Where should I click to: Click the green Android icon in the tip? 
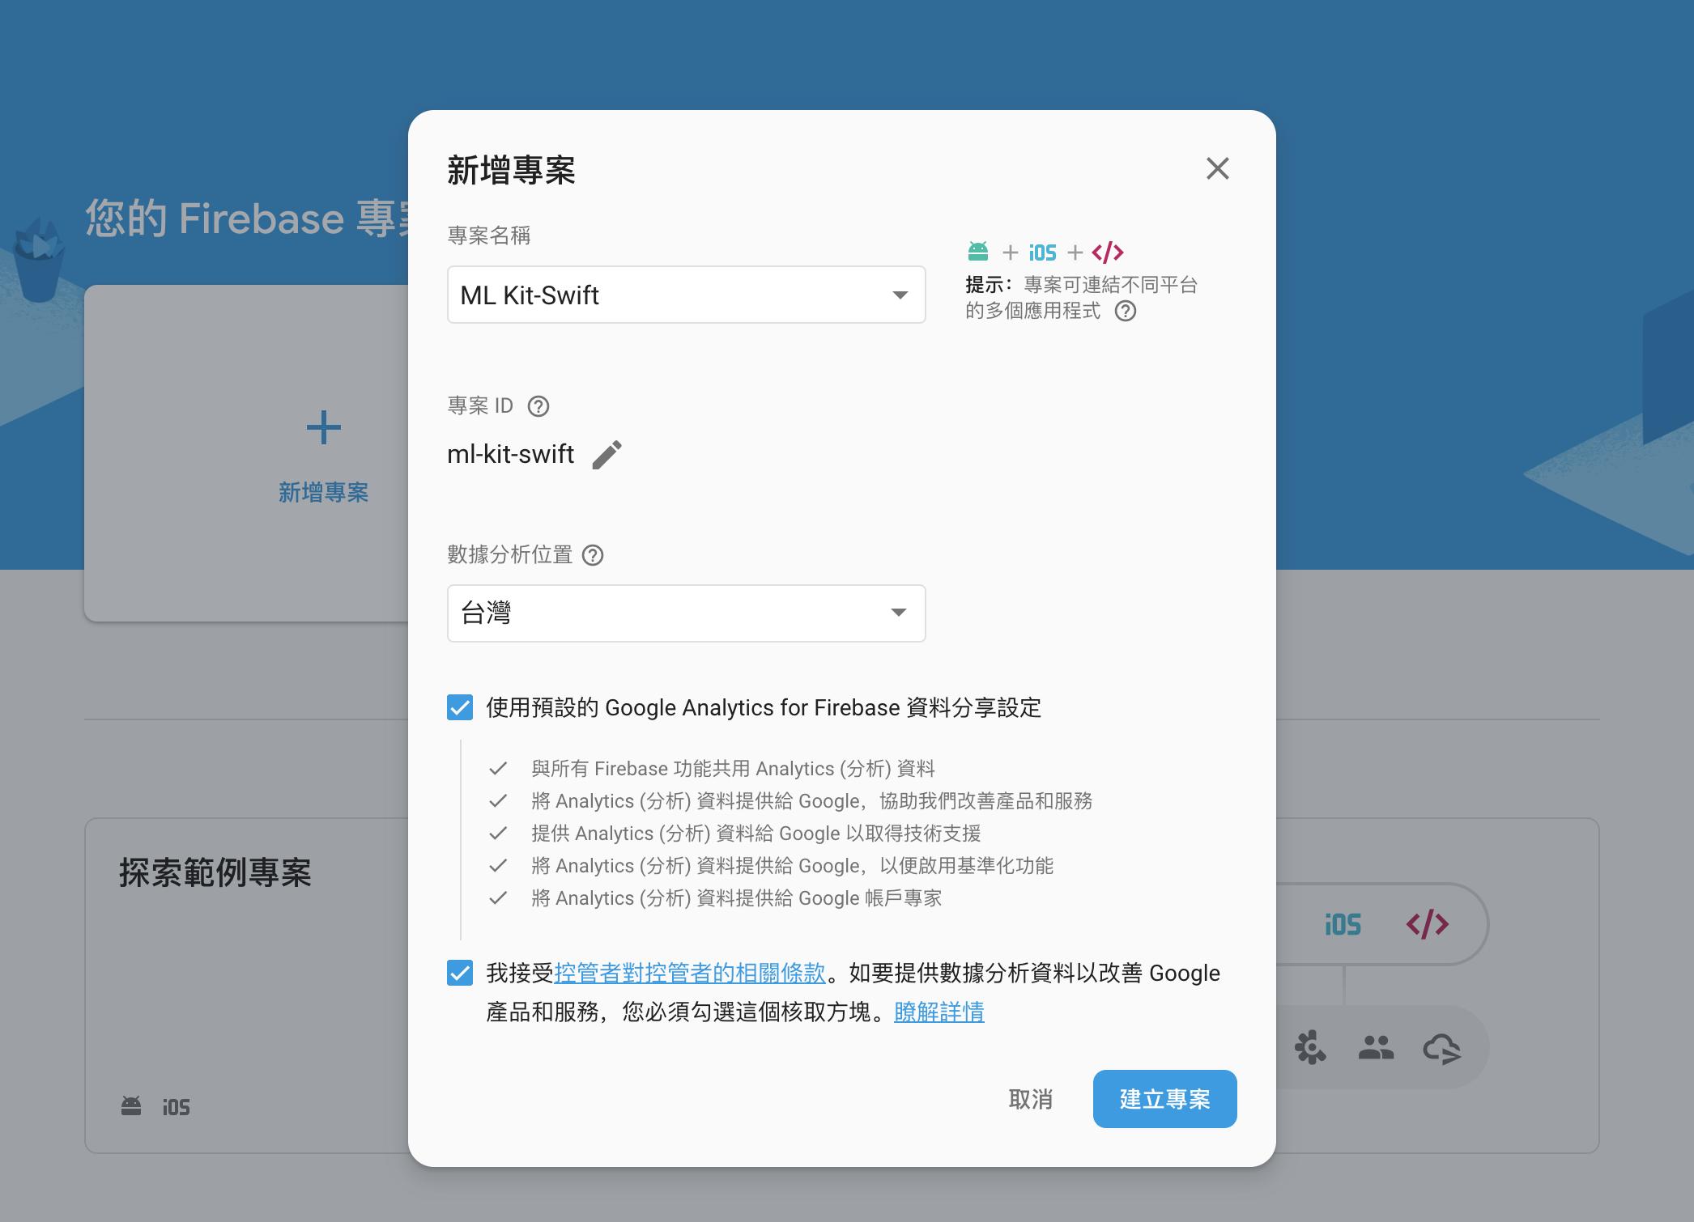point(978,252)
